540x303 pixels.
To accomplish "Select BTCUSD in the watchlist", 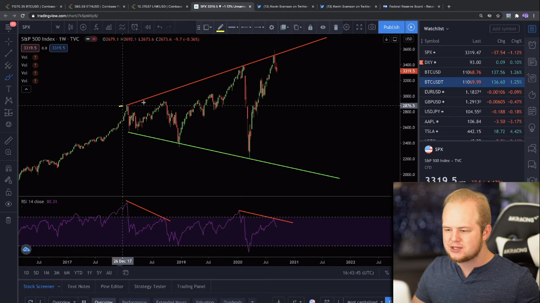I will [472, 72].
